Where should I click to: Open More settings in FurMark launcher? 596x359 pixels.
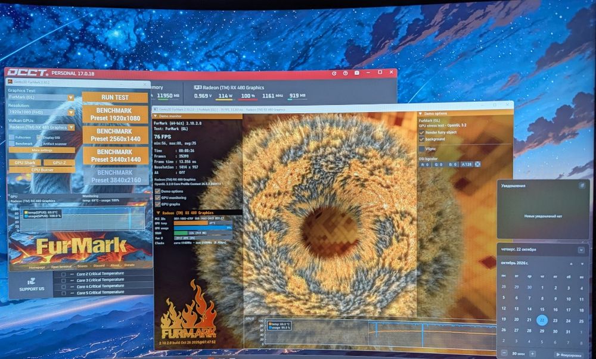tap(42, 150)
